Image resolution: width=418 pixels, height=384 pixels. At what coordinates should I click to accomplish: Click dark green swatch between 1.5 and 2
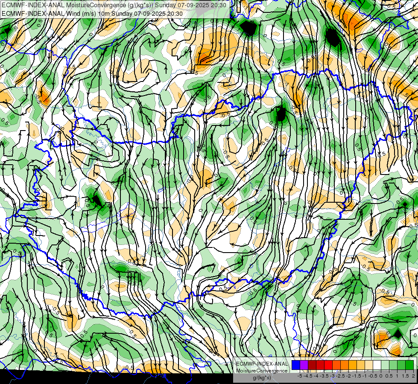(409, 365)
